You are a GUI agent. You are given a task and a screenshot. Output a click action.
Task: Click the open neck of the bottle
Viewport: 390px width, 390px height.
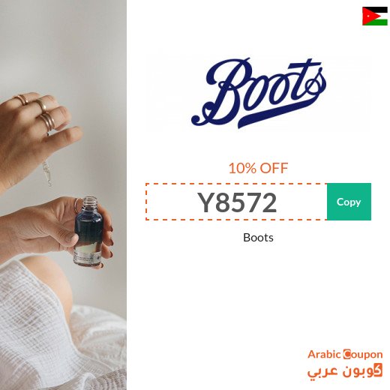coord(89,200)
